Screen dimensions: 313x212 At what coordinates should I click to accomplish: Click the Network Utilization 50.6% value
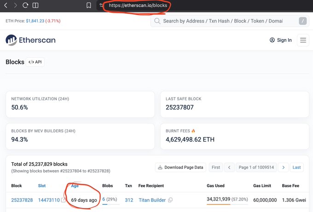[19, 108]
